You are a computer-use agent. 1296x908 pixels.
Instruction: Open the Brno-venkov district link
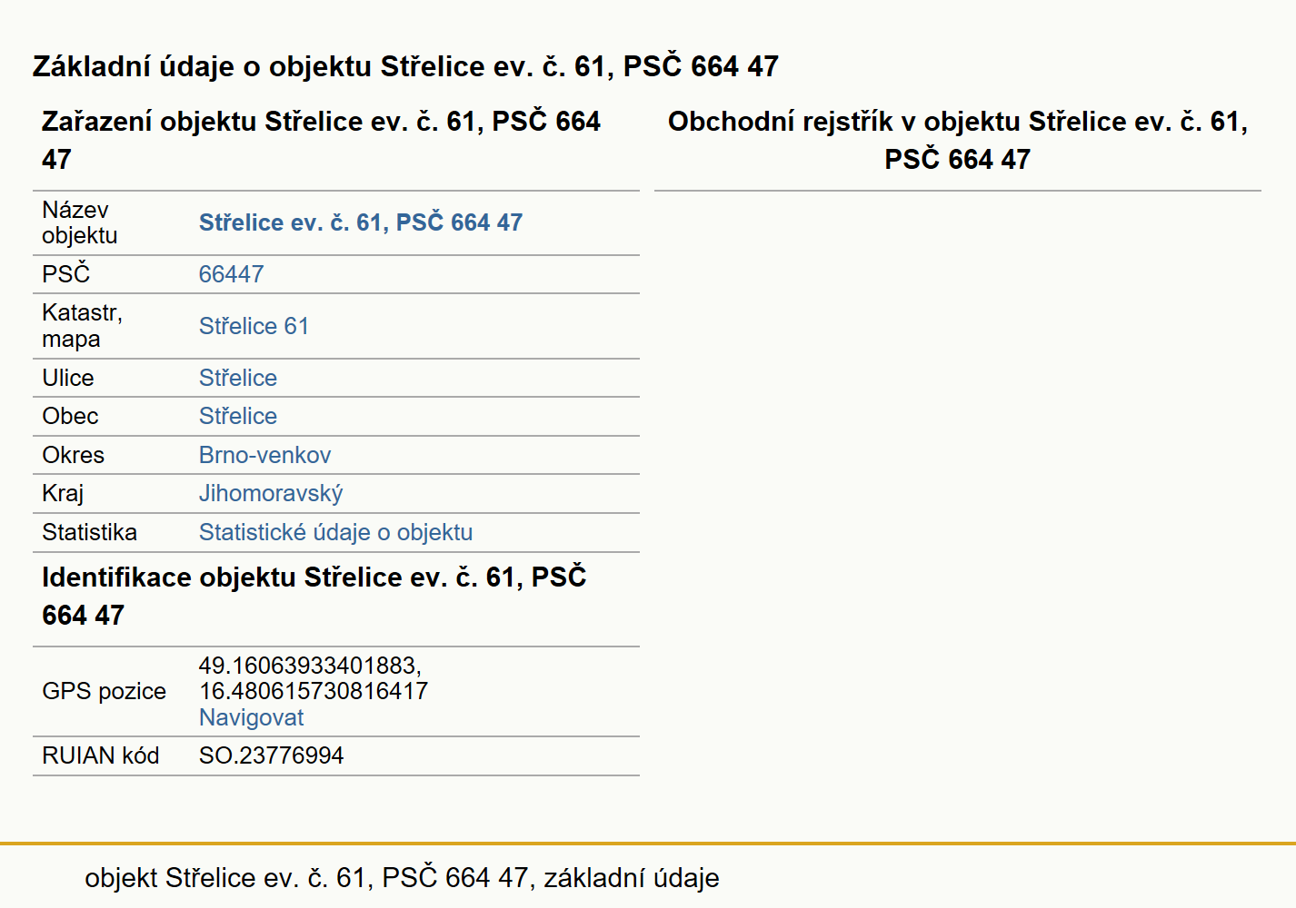pyautogui.click(x=264, y=455)
